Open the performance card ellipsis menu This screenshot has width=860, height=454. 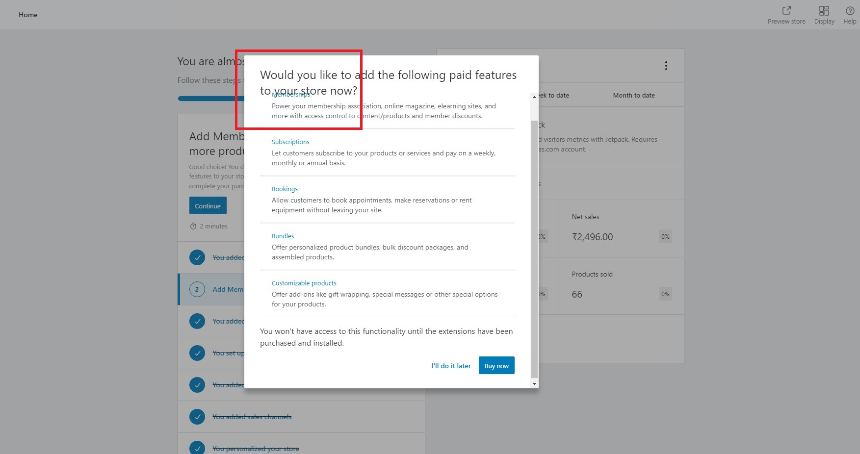click(666, 65)
